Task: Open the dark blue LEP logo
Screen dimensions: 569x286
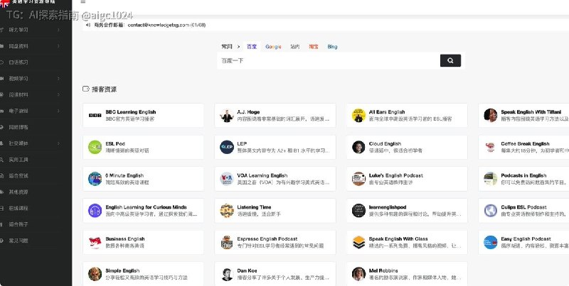Action: [x=227, y=147]
